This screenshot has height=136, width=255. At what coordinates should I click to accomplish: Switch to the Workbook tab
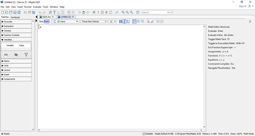pos(15,17)
